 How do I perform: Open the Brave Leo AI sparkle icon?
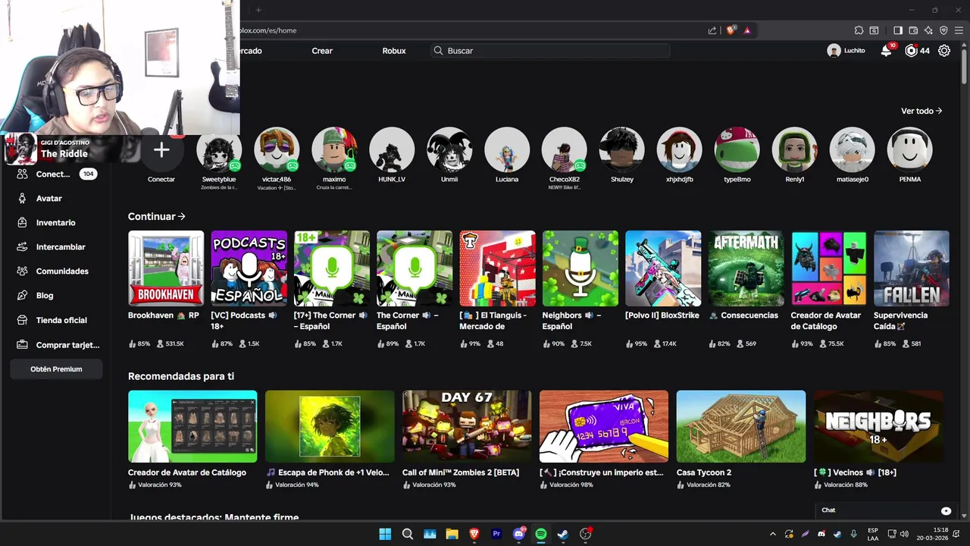pyautogui.click(x=929, y=30)
